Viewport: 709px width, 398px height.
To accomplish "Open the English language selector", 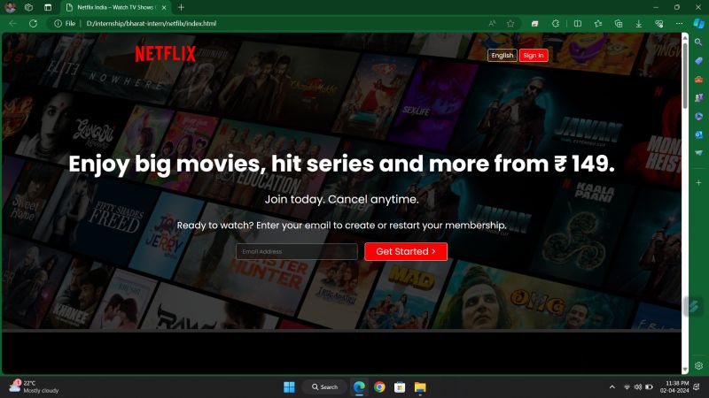I will (502, 55).
